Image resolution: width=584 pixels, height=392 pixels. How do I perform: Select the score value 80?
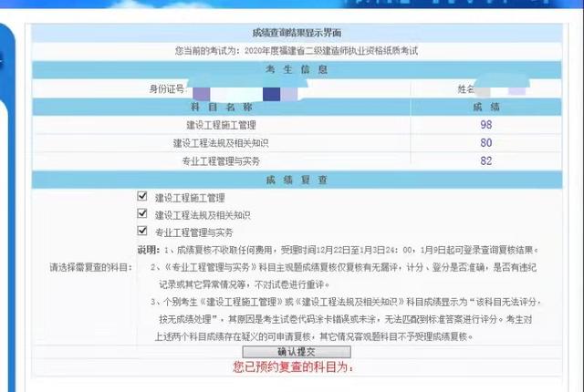tap(486, 143)
